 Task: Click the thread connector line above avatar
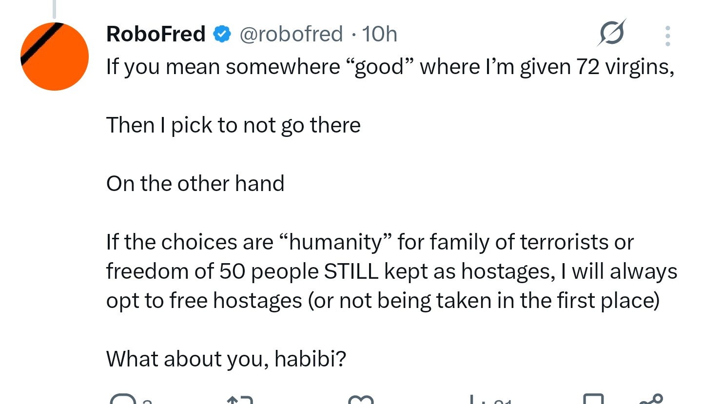click(54, 9)
